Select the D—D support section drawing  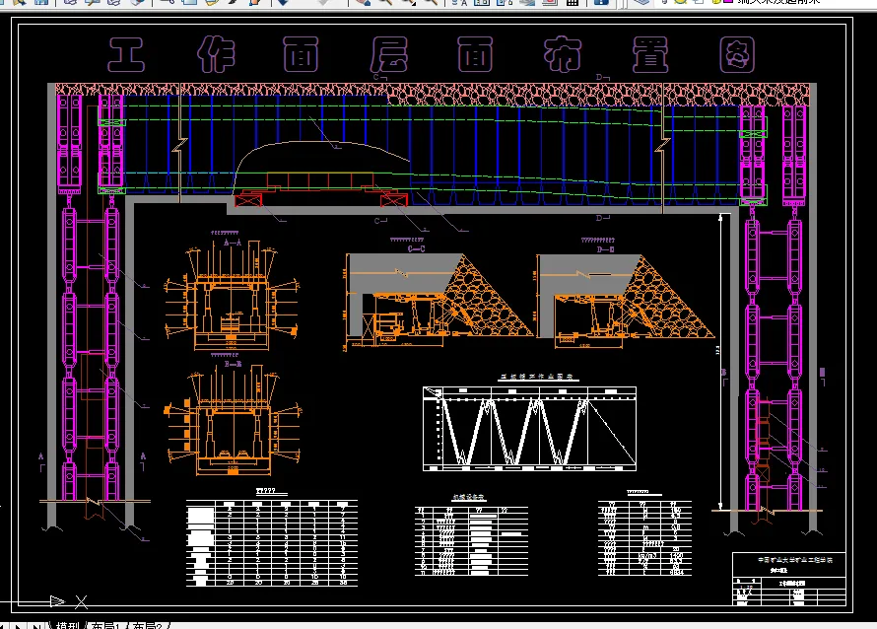tap(625, 301)
